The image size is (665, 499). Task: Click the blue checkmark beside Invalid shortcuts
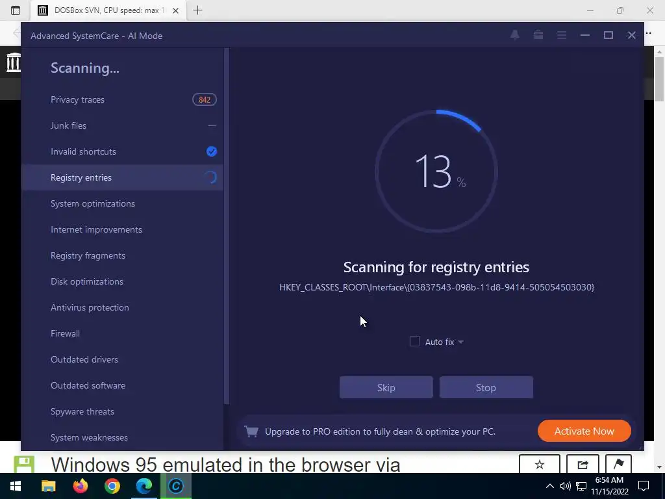tap(212, 151)
